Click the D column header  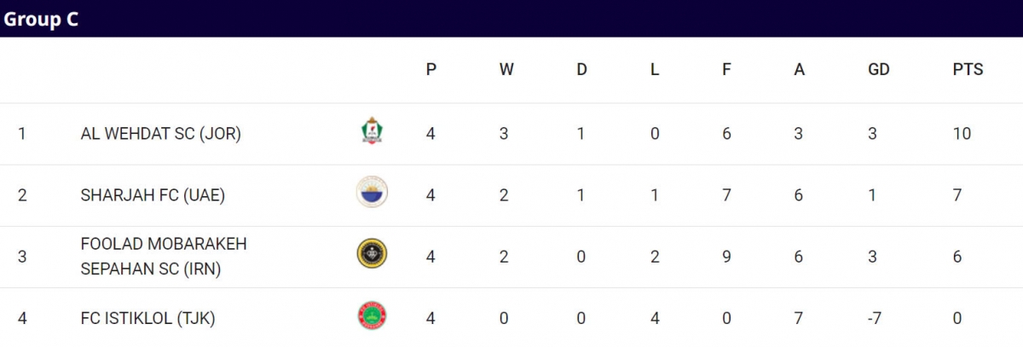click(x=581, y=70)
